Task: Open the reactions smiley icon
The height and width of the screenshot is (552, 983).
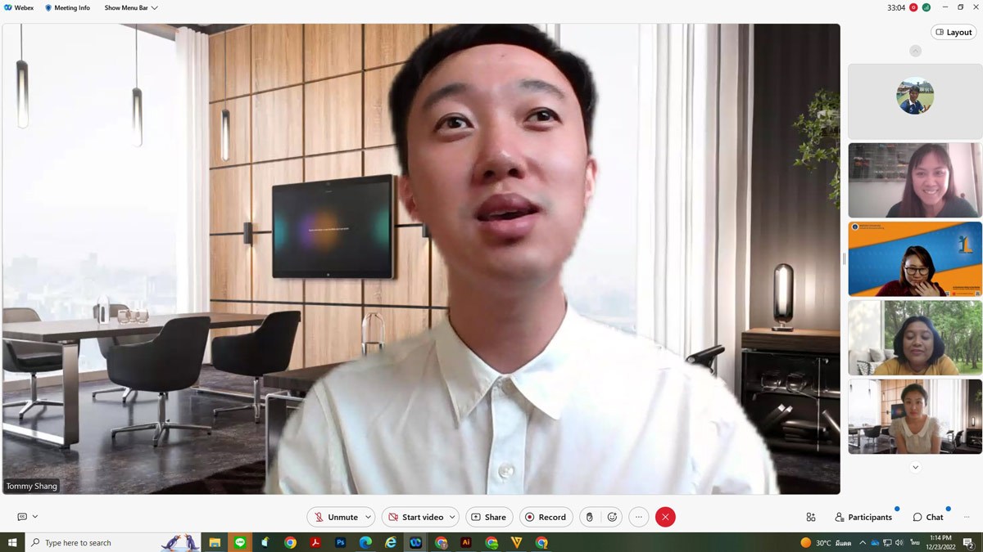Action: [612, 517]
